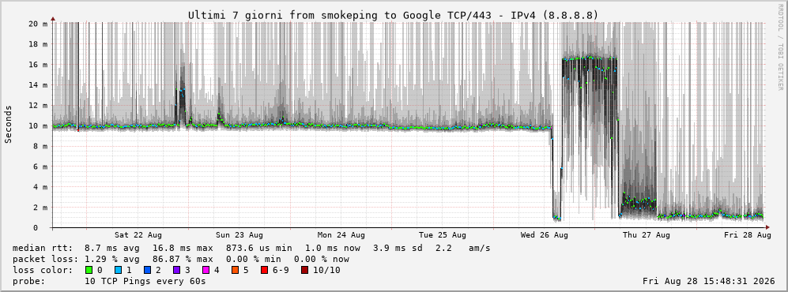Click the purple loss color 3 swatch

coord(176,270)
